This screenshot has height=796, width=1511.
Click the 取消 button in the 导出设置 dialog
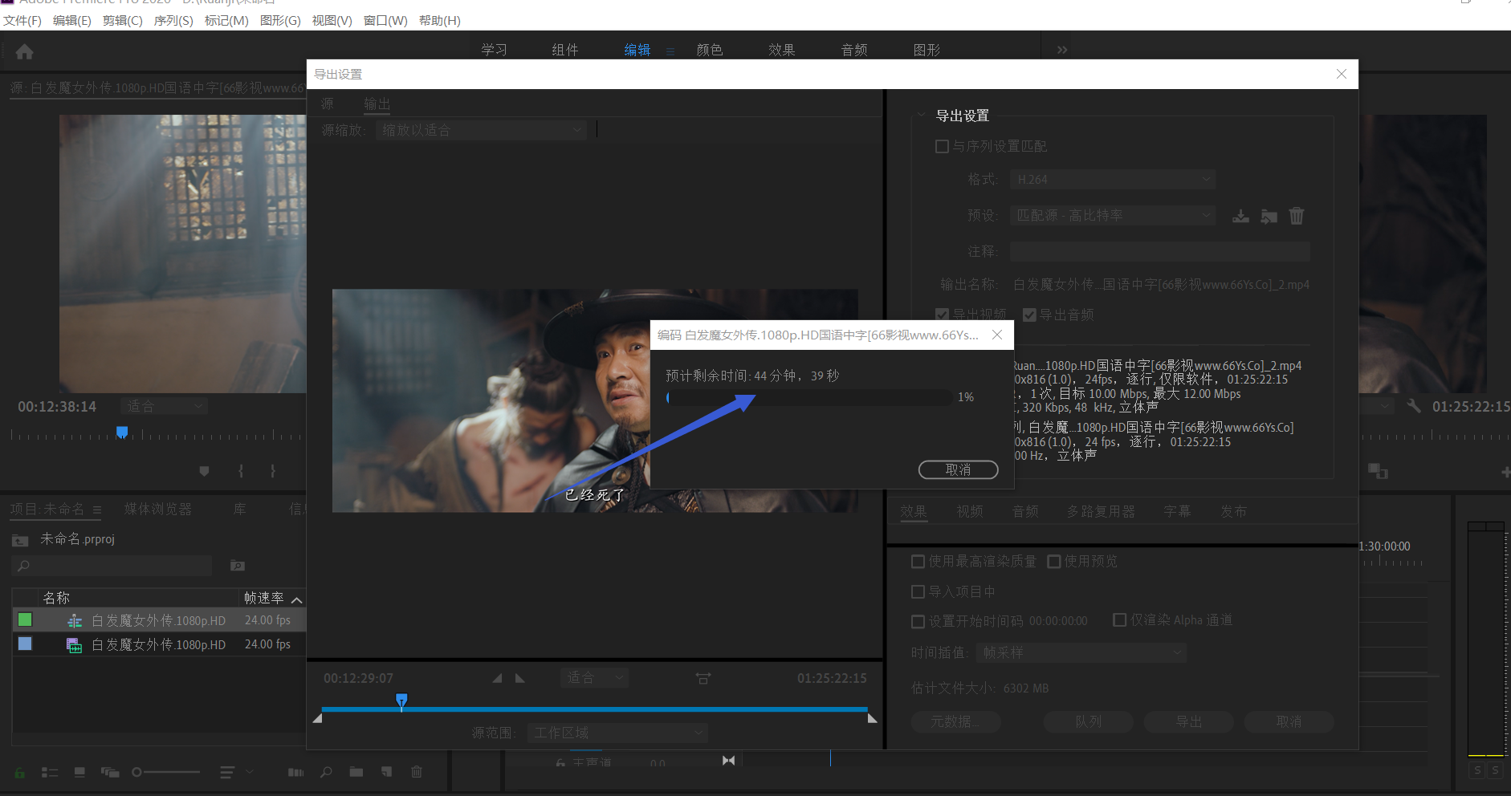[1289, 722]
